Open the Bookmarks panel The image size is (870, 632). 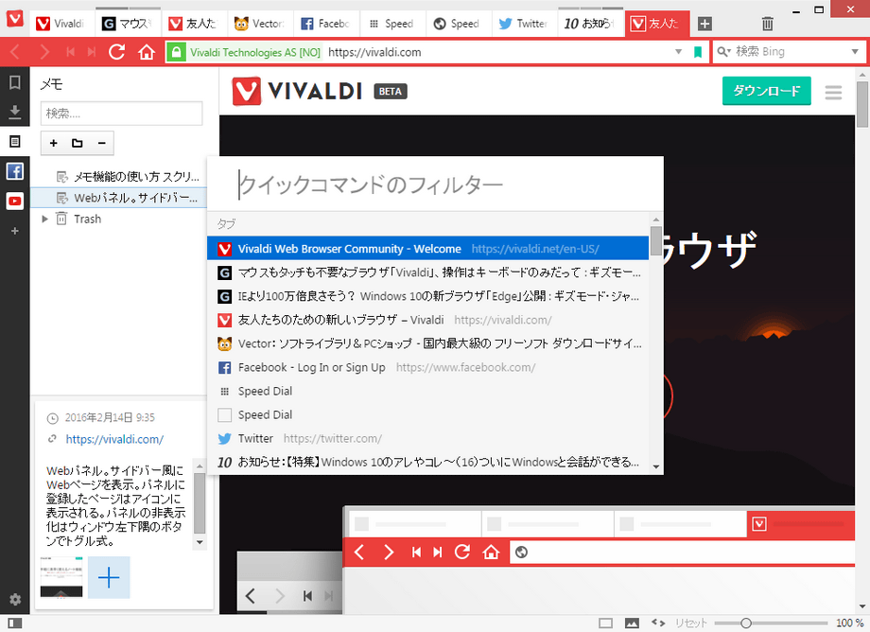15,82
